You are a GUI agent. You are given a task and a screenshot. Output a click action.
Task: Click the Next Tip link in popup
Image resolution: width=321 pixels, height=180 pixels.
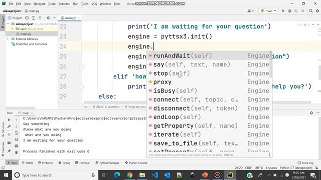point(228,155)
